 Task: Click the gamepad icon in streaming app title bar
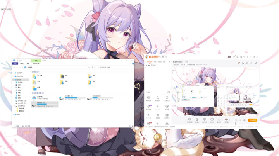click(229, 57)
